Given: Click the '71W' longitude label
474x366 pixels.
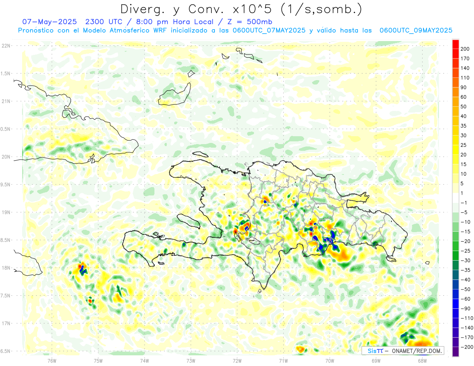Looking at the screenshot, I should (x=284, y=360).
